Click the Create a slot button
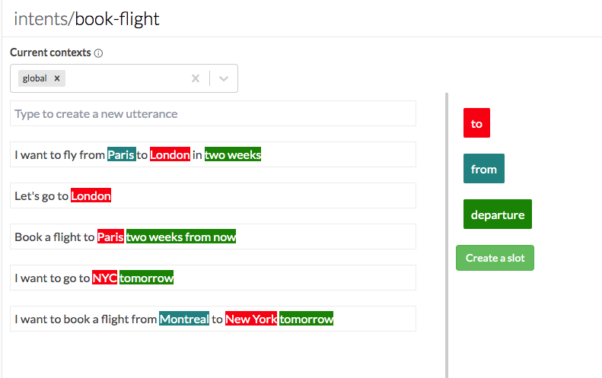The image size is (602, 378). 495,258
